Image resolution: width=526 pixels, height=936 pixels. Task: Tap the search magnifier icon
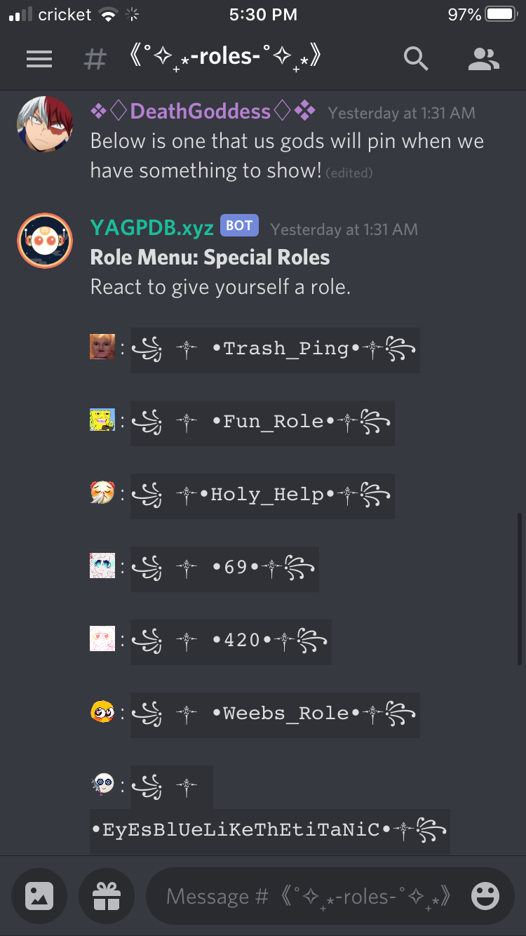416,59
